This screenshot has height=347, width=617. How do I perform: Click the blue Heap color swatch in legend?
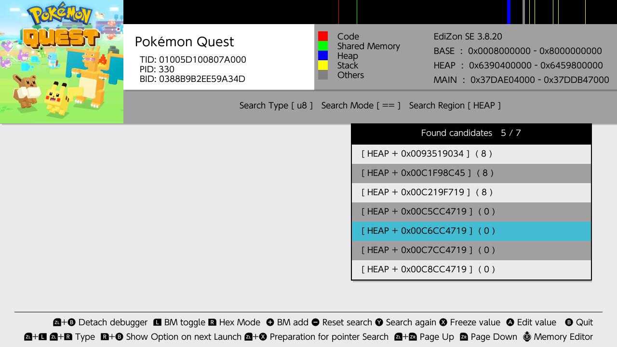pos(323,55)
